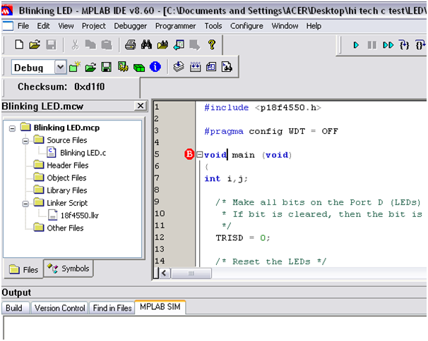Open the File menu
Viewport: 428px width, 341px height.
point(23,26)
